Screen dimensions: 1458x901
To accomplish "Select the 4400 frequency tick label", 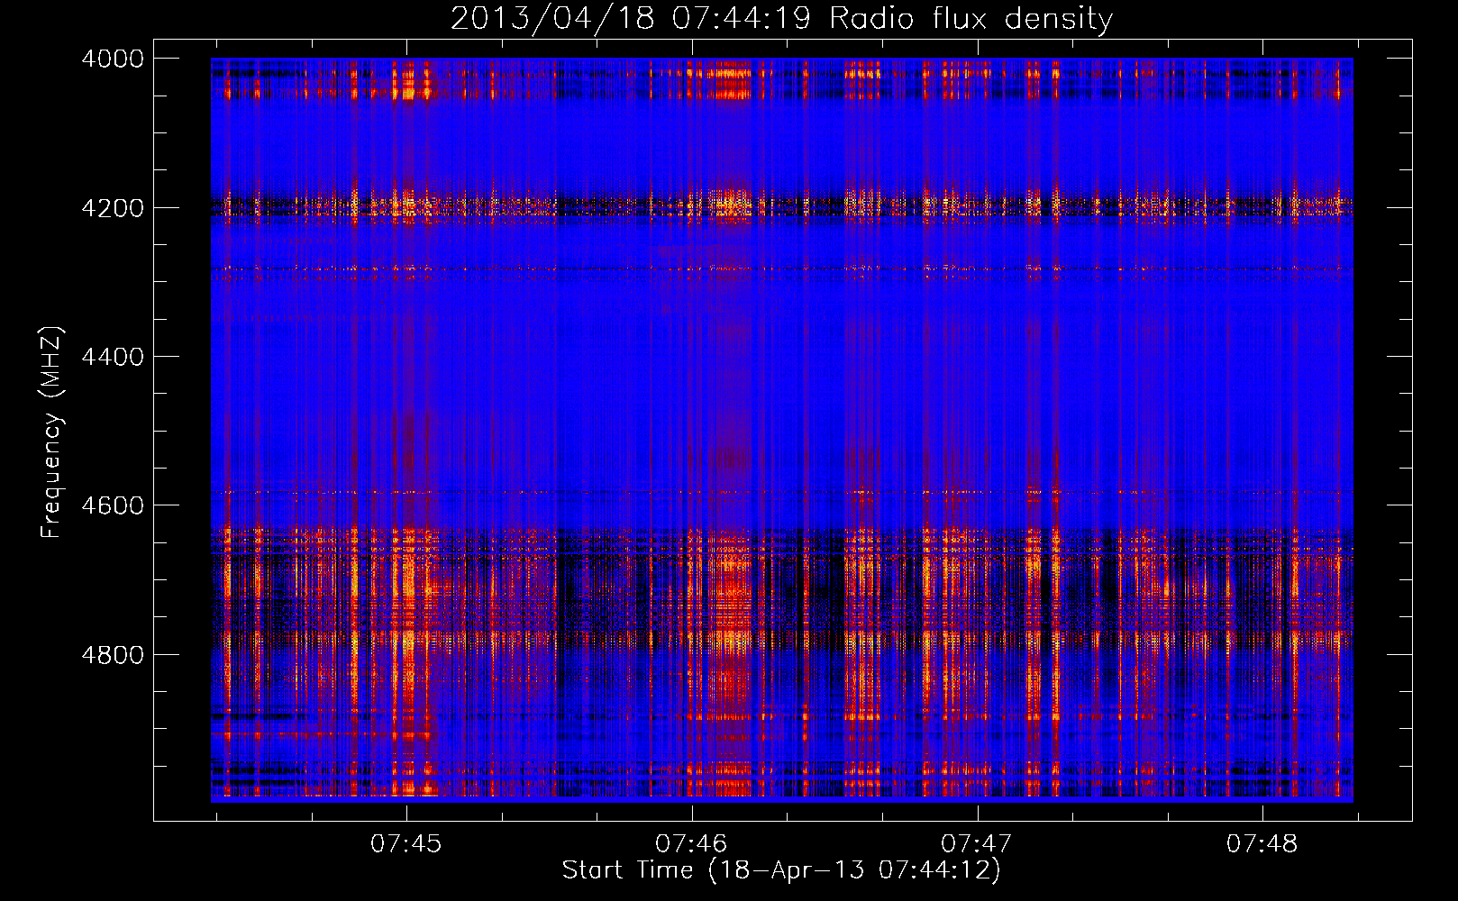I will [x=113, y=357].
